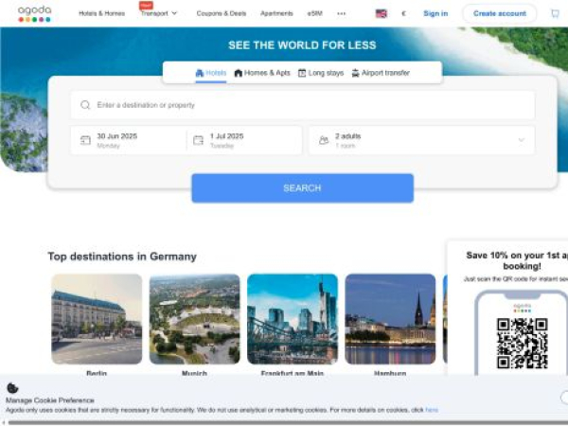Click the check-in calendar icon
Image resolution: width=568 pixels, height=426 pixels.
coord(85,140)
